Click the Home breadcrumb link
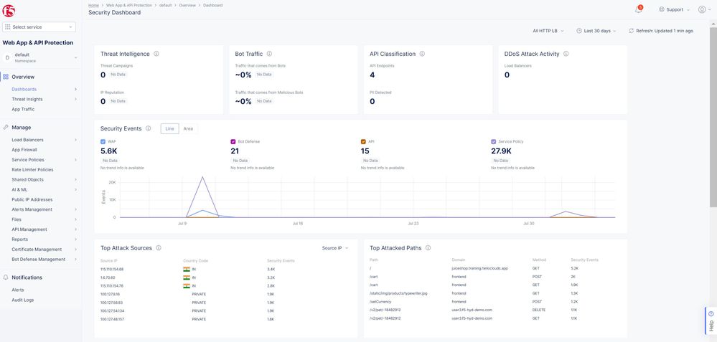The width and height of the screenshot is (717, 342). point(93,5)
